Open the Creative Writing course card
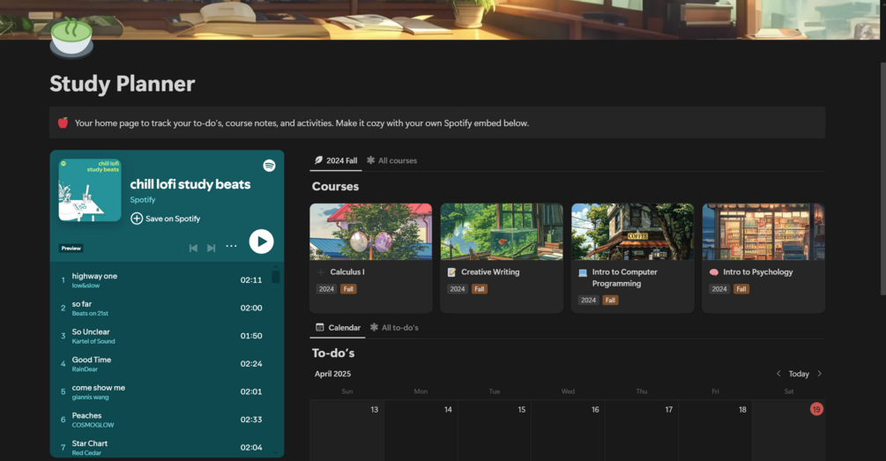 [502, 257]
